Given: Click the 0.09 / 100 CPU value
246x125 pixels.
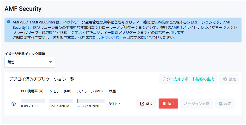Looking at the screenshot, I should pyautogui.click(x=29, y=106).
